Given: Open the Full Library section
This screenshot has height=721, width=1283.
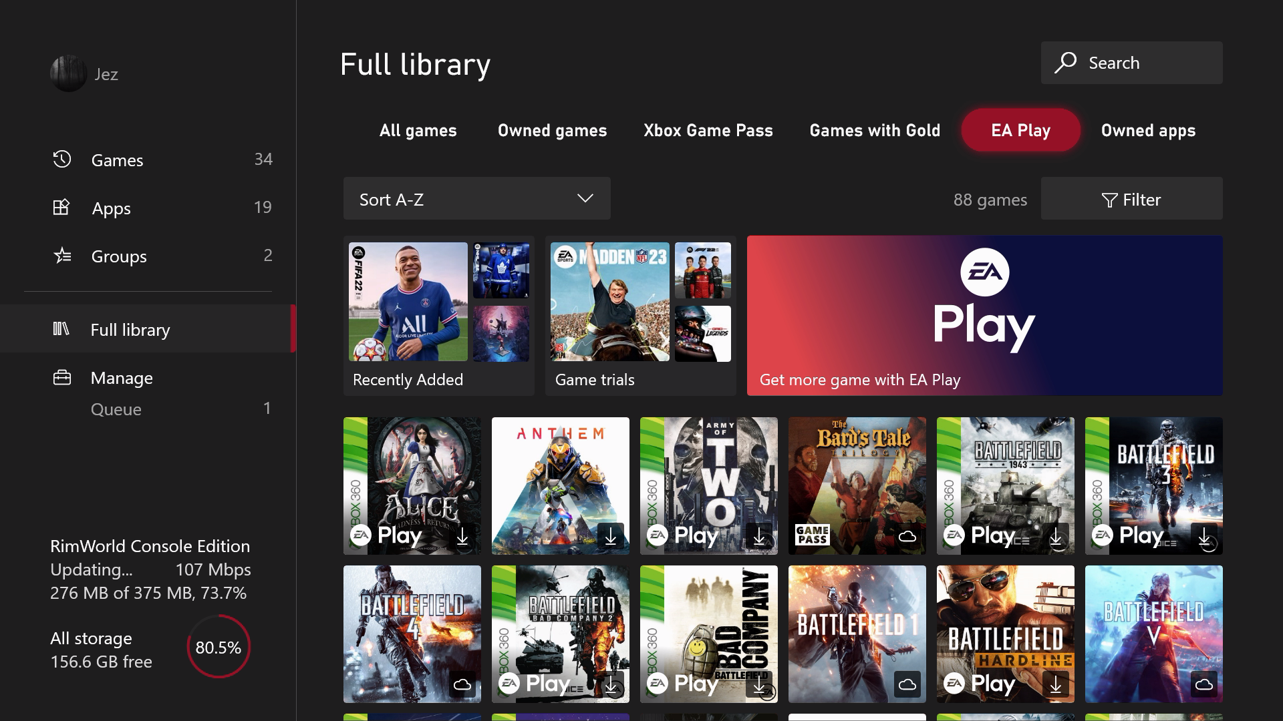Looking at the screenshot, I should pyautogui.click(x=130, y=328).
